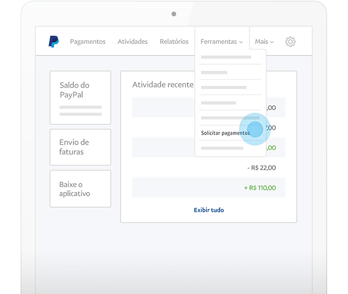Switch to the Relatórios tab
Viewport: 348px width, 294px height.
(174, 42)
